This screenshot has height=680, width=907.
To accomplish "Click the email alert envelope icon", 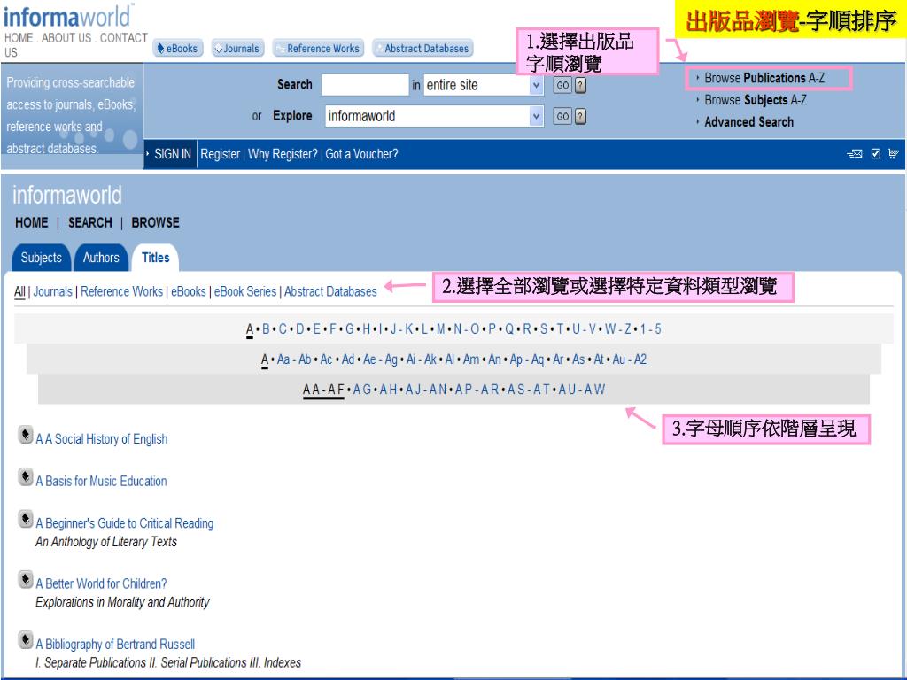I will tap(855, 154).
